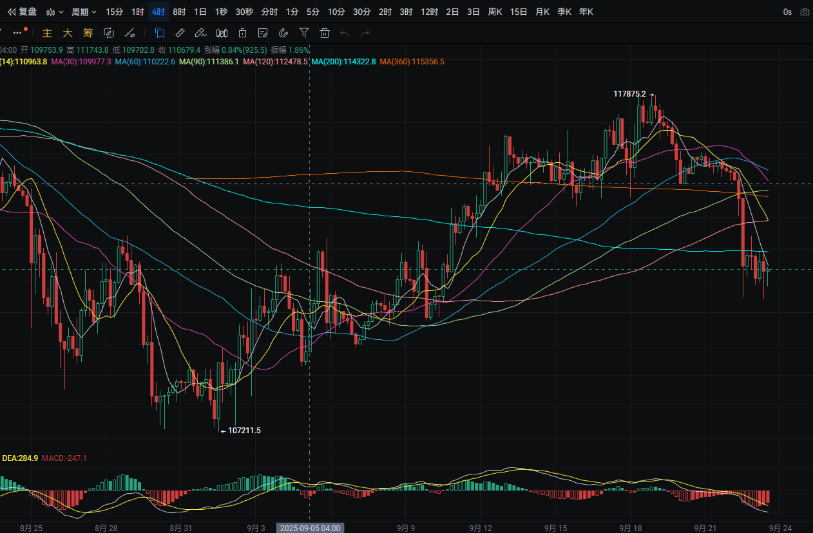This screenshot has width=813, height=533.
Task: Switch to the 周K weekly timeframe
Action: click(495, 12)
